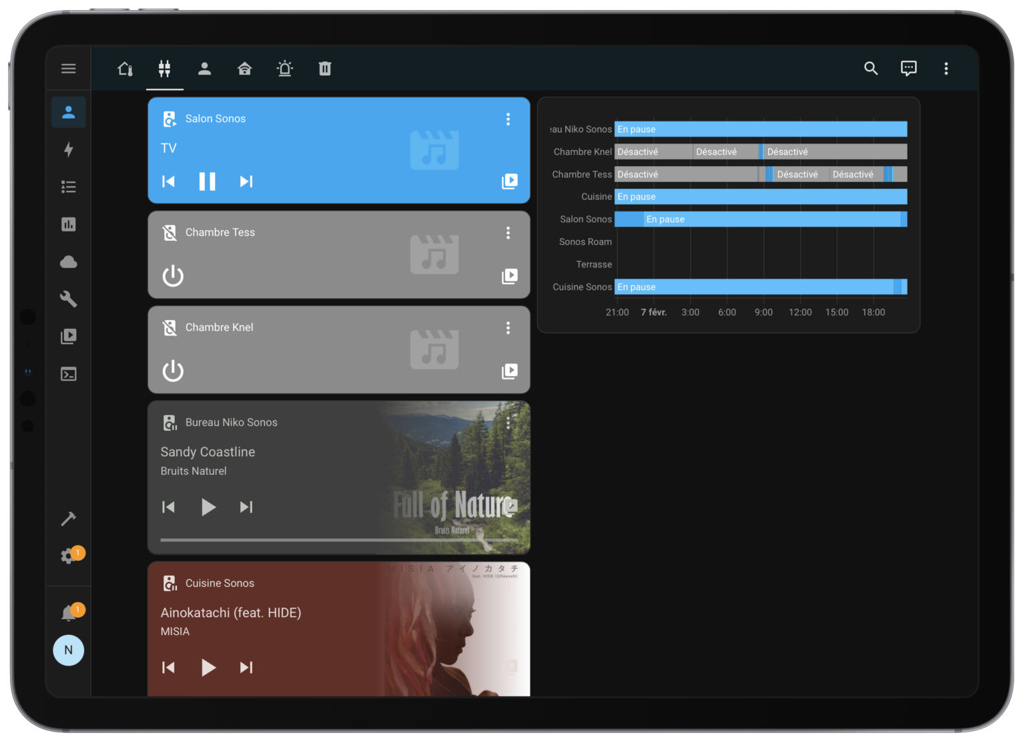1025x743 pixels.
Task: Turn on Chambre Tess power button
Action: coord(173,275)
